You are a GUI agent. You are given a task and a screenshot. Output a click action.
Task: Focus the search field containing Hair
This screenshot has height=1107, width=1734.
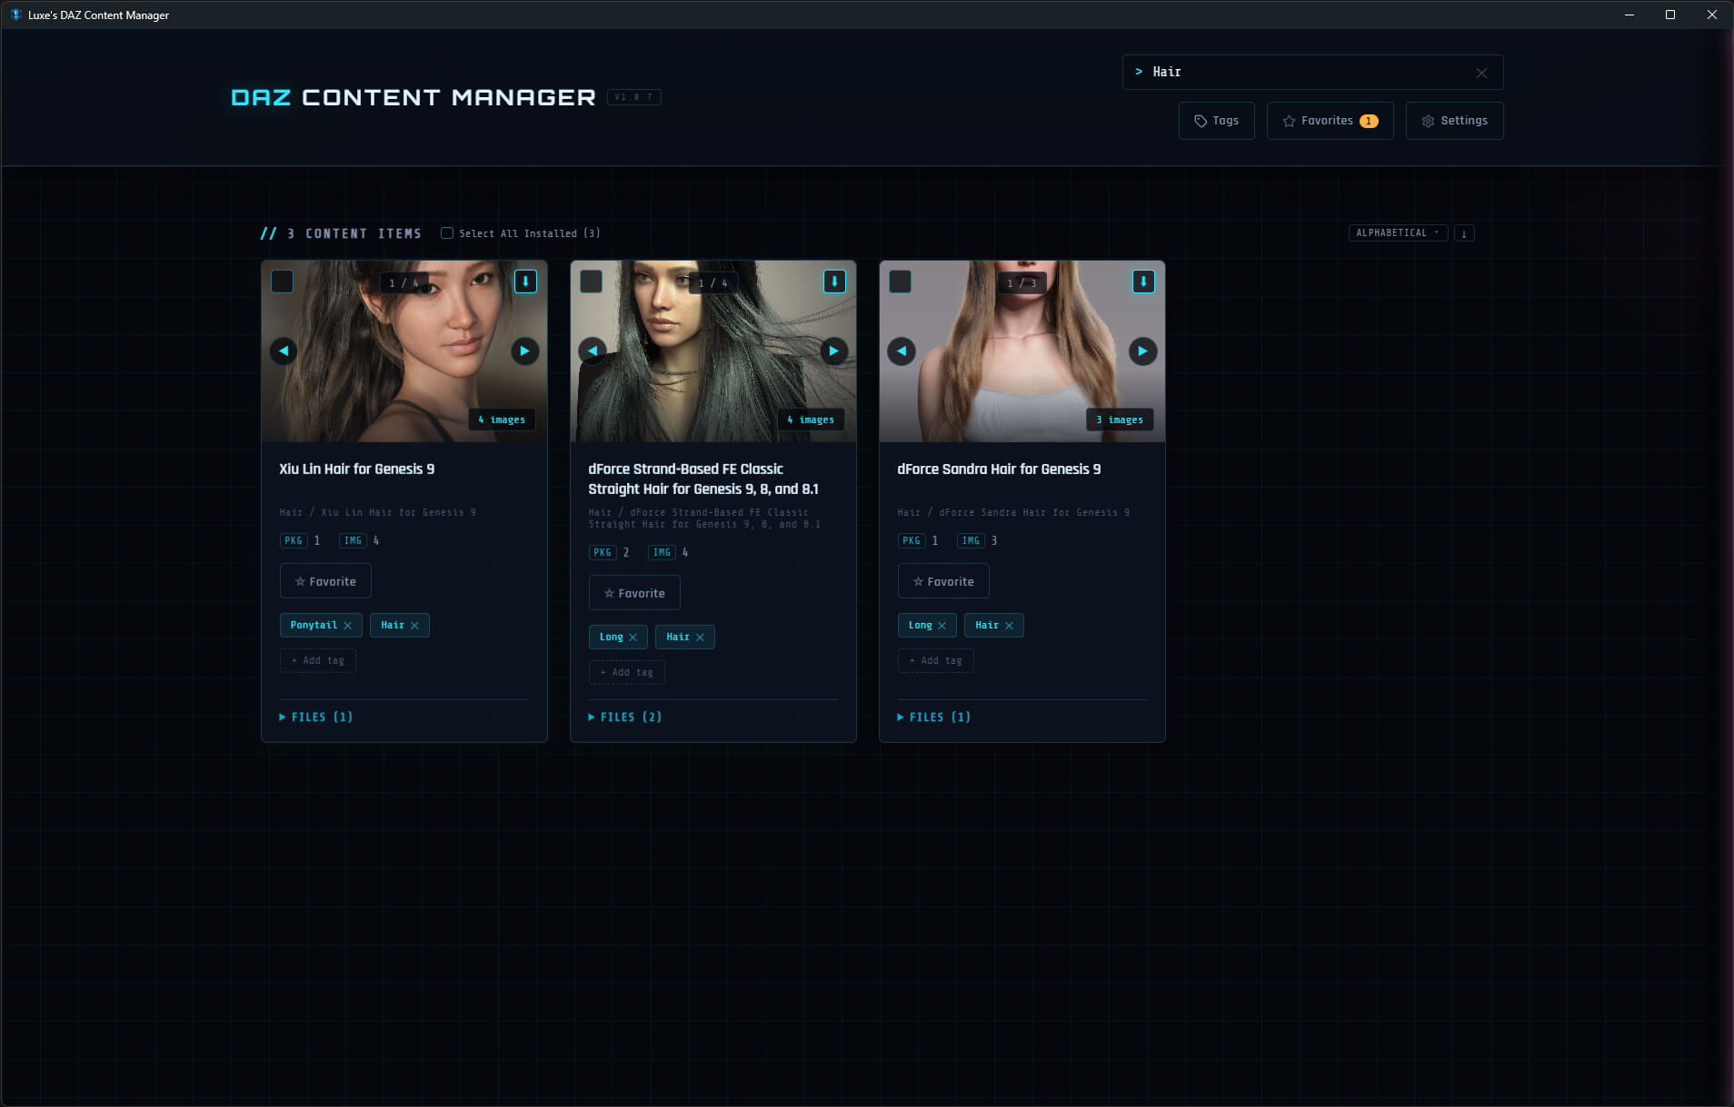[x=1312, y=73]
